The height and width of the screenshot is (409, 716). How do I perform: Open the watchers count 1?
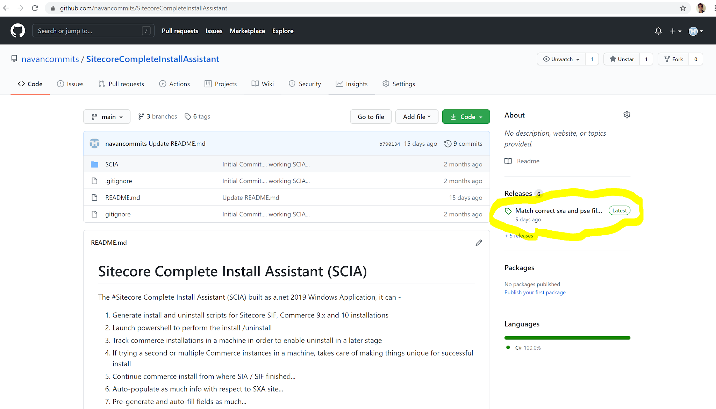tap(592, 59)
